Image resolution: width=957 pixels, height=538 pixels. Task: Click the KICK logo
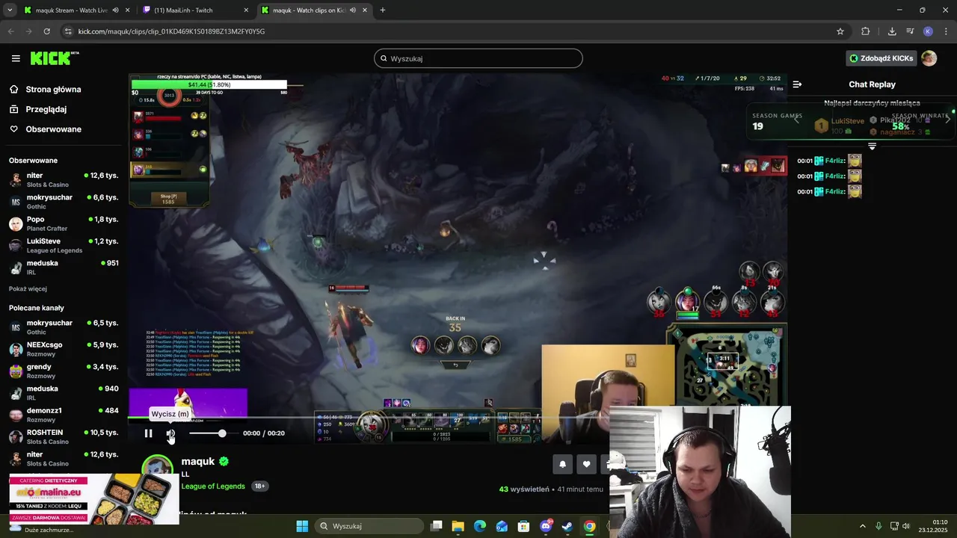click(x=55, y=58)
